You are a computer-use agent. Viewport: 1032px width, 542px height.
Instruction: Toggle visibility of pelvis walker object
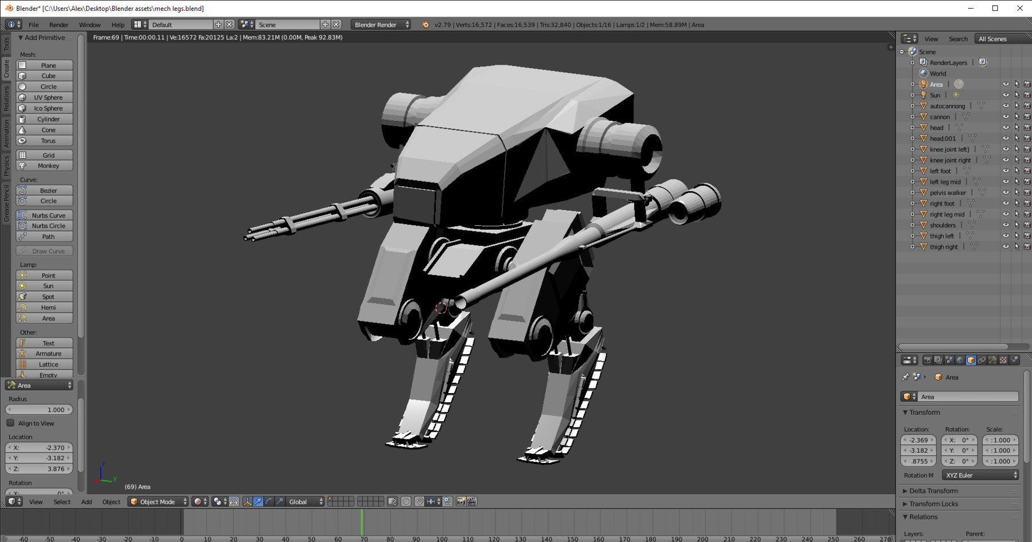coord(1006,193)
